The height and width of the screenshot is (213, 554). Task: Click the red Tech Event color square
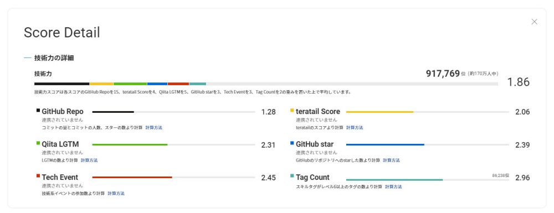[38, 175]
